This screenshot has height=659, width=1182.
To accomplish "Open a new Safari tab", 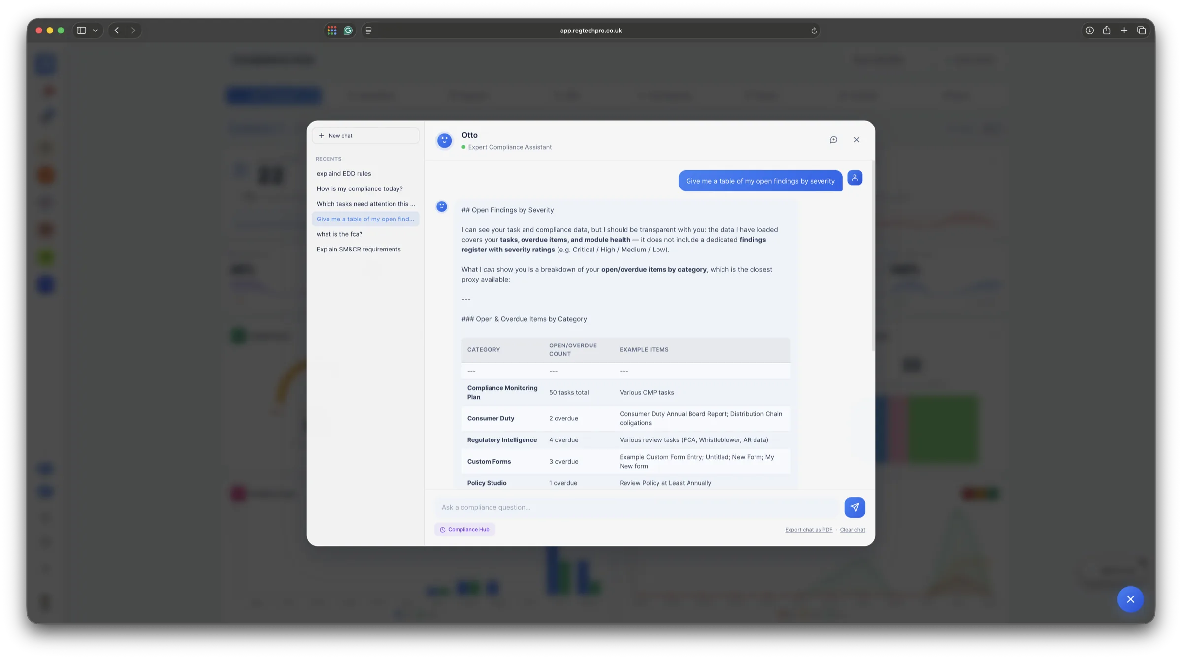I will coord(1124,31).
